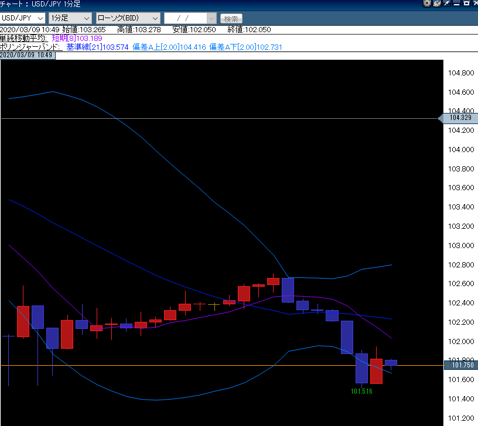
Task: Click the 安値:102.050 low price
Action: pos(194,29)
